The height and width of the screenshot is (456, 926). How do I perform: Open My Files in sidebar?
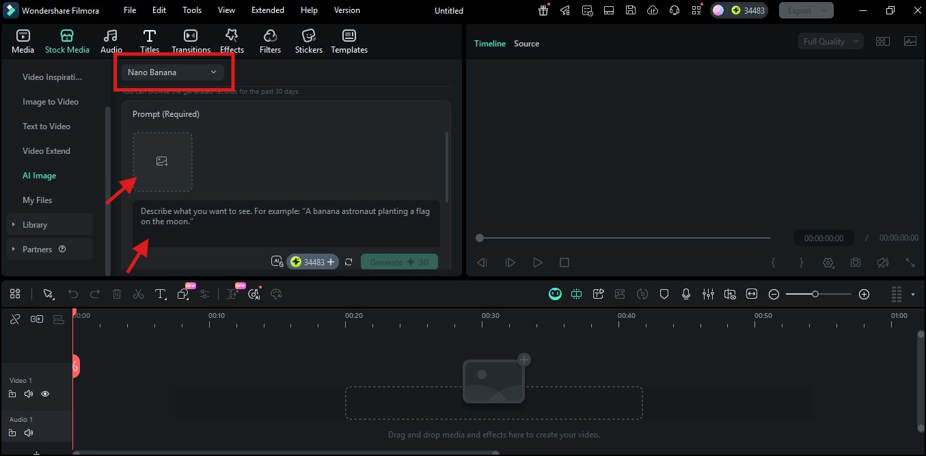38,200
